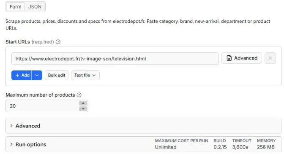Expand the Run options section
Image resolution: width=284 pixels, height=154 pixels.
point(143,144)
